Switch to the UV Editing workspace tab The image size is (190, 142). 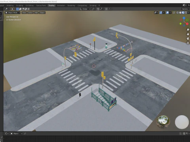pyautogui.click(x=30, y=6)
